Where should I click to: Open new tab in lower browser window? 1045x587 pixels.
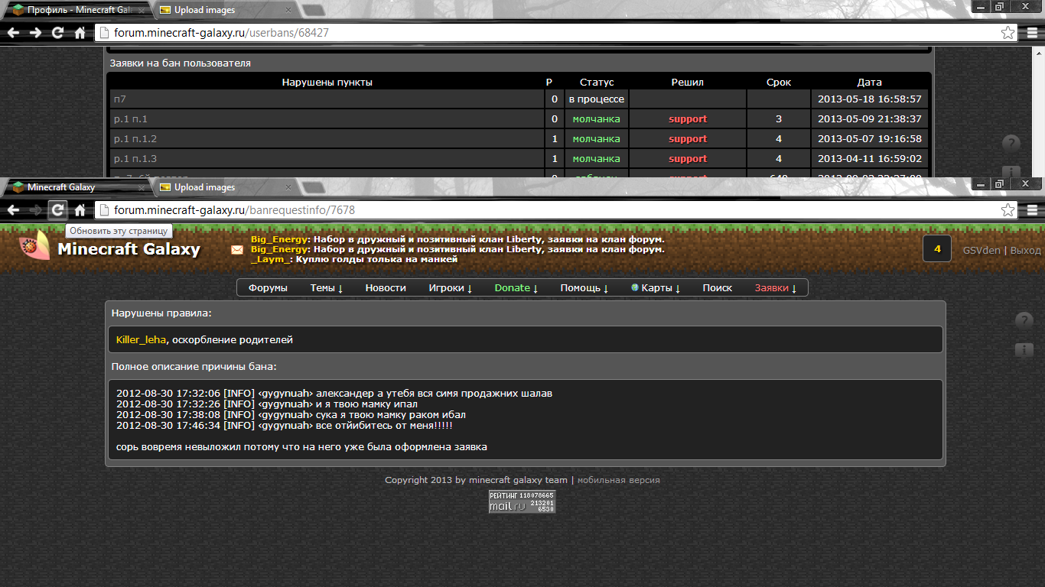[x=314, y=188]
